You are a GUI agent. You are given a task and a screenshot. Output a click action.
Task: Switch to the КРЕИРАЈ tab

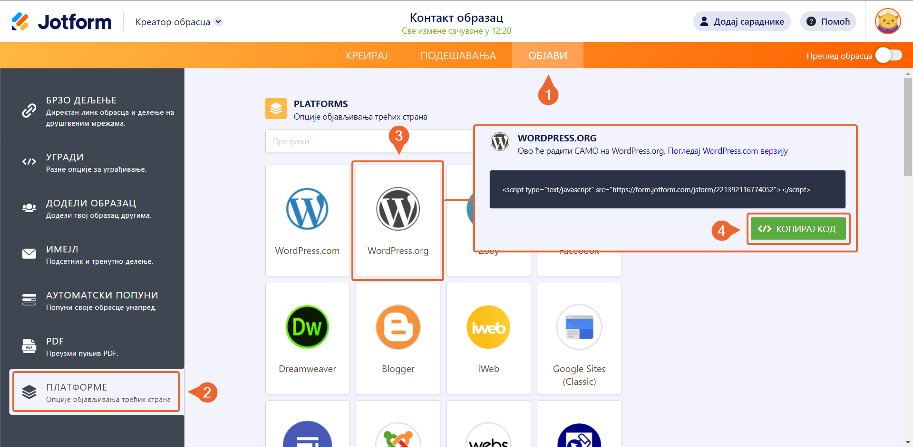pyautogui.click(x=367, y=56)
